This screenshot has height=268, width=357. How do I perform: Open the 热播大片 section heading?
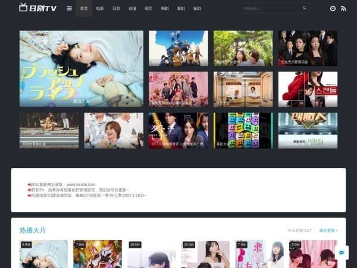[x=33, y=230]
